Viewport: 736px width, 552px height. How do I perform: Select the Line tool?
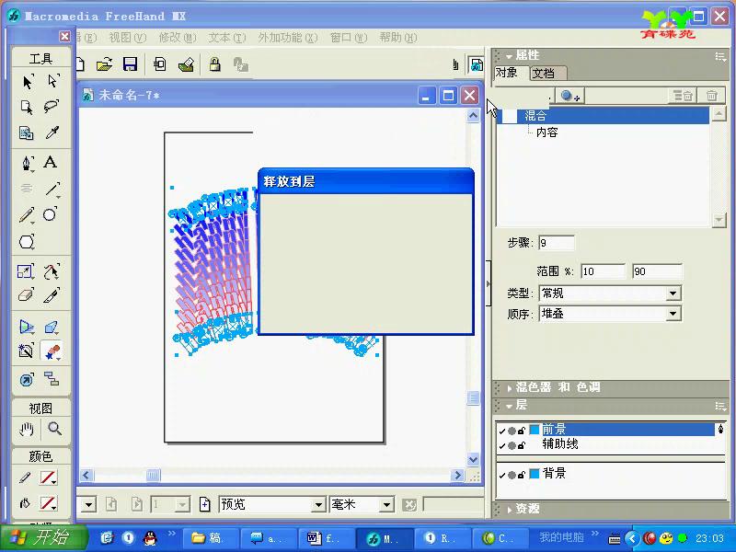52,190
